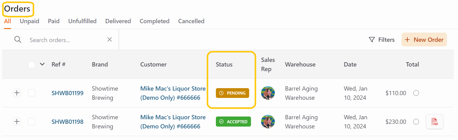458x140 pixels.
Task: Switch to the Delivered tab
Action: click(x=118, y=21)
